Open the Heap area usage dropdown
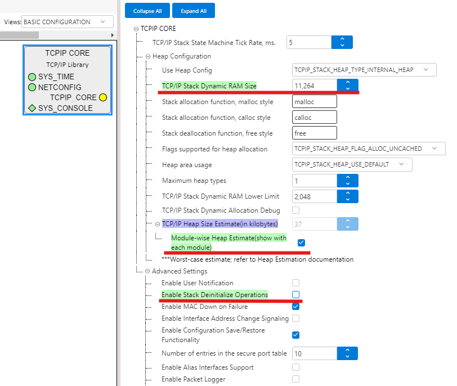The image size is (457, 386). 352,164
